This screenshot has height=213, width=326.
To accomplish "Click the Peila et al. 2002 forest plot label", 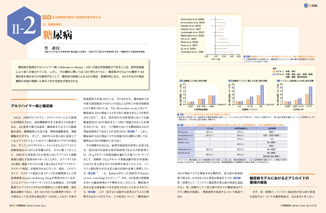I will pyautogui.click(x=189, y=42).
